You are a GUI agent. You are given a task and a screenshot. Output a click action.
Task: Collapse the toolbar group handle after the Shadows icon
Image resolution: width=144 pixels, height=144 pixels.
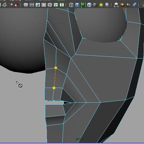pos(112,5)
